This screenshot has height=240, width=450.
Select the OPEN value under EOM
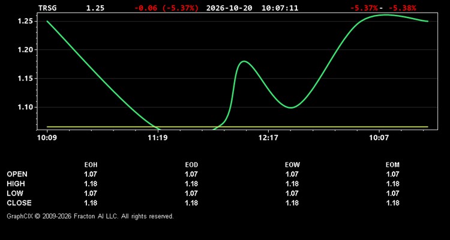coord(392,174)
